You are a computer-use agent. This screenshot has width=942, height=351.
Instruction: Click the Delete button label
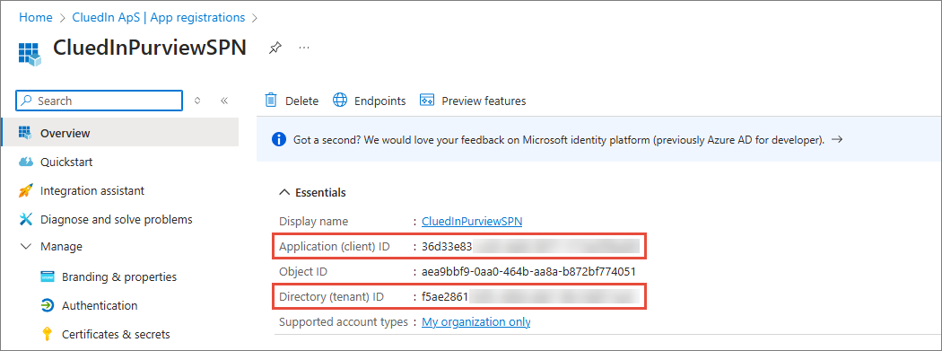pos(301,101)
